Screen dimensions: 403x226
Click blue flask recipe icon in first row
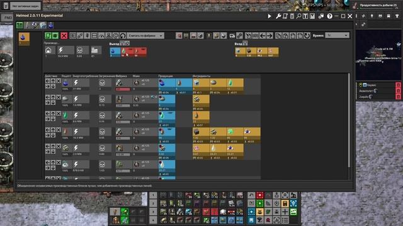click(x=65, y=83)
